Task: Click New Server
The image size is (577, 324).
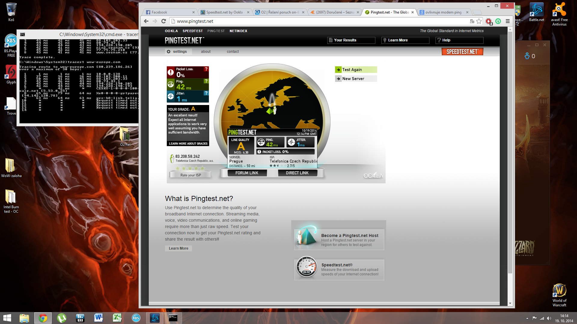Action: point(356,79)
